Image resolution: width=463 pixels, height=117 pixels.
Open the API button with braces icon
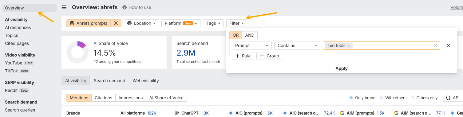(x=453, y=98)
